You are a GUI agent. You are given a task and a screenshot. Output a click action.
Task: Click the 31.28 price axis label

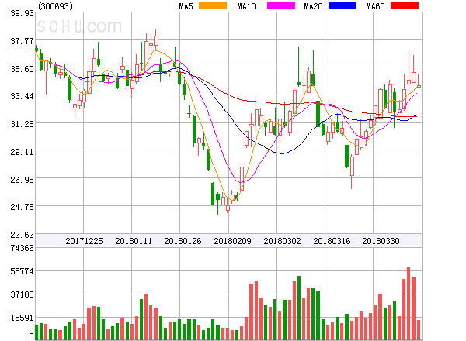click(x=22, y=124)
